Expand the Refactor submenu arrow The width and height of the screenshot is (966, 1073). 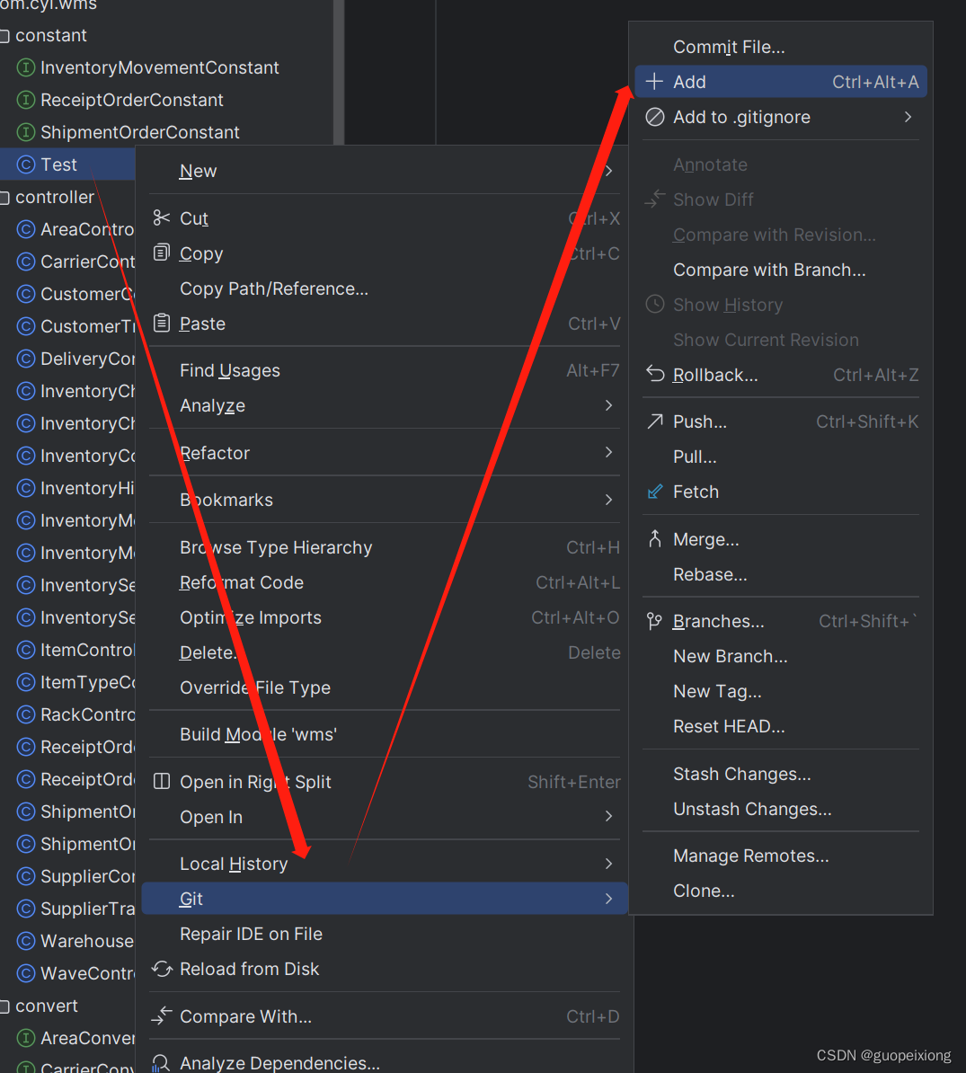pyautogui.click(x=608, y=453)
